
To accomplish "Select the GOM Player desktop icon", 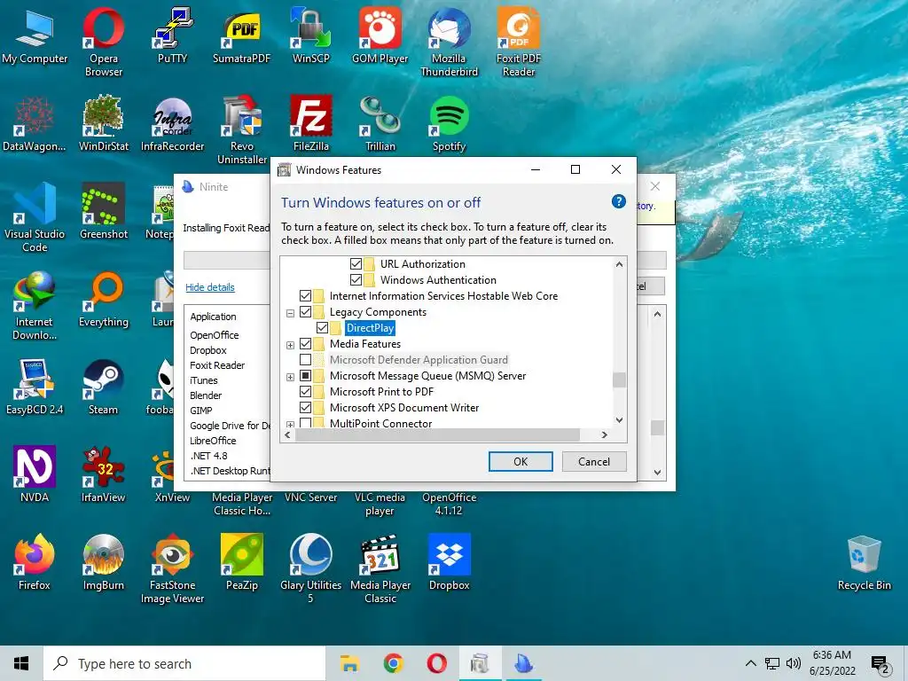I will tap(380, 35).
